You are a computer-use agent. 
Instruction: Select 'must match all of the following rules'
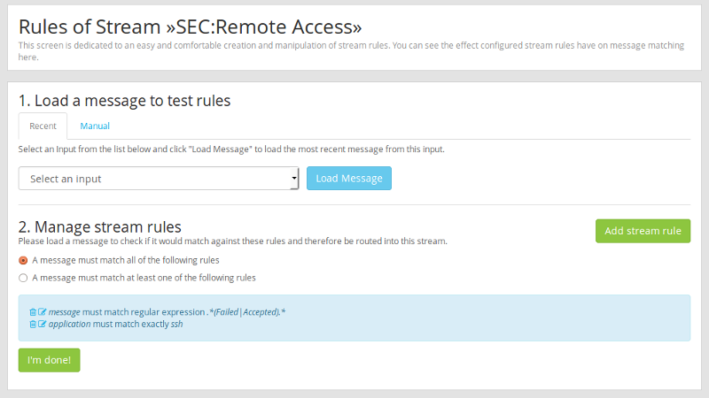click(x=23, y=261)
